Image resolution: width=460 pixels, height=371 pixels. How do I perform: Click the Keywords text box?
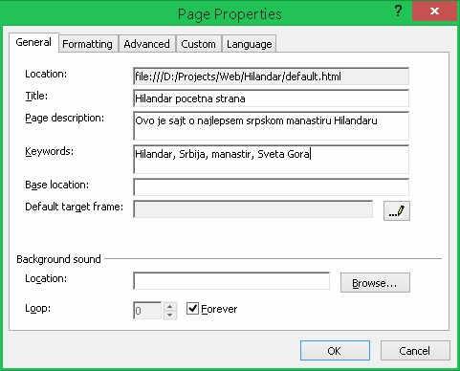(271, 160)
